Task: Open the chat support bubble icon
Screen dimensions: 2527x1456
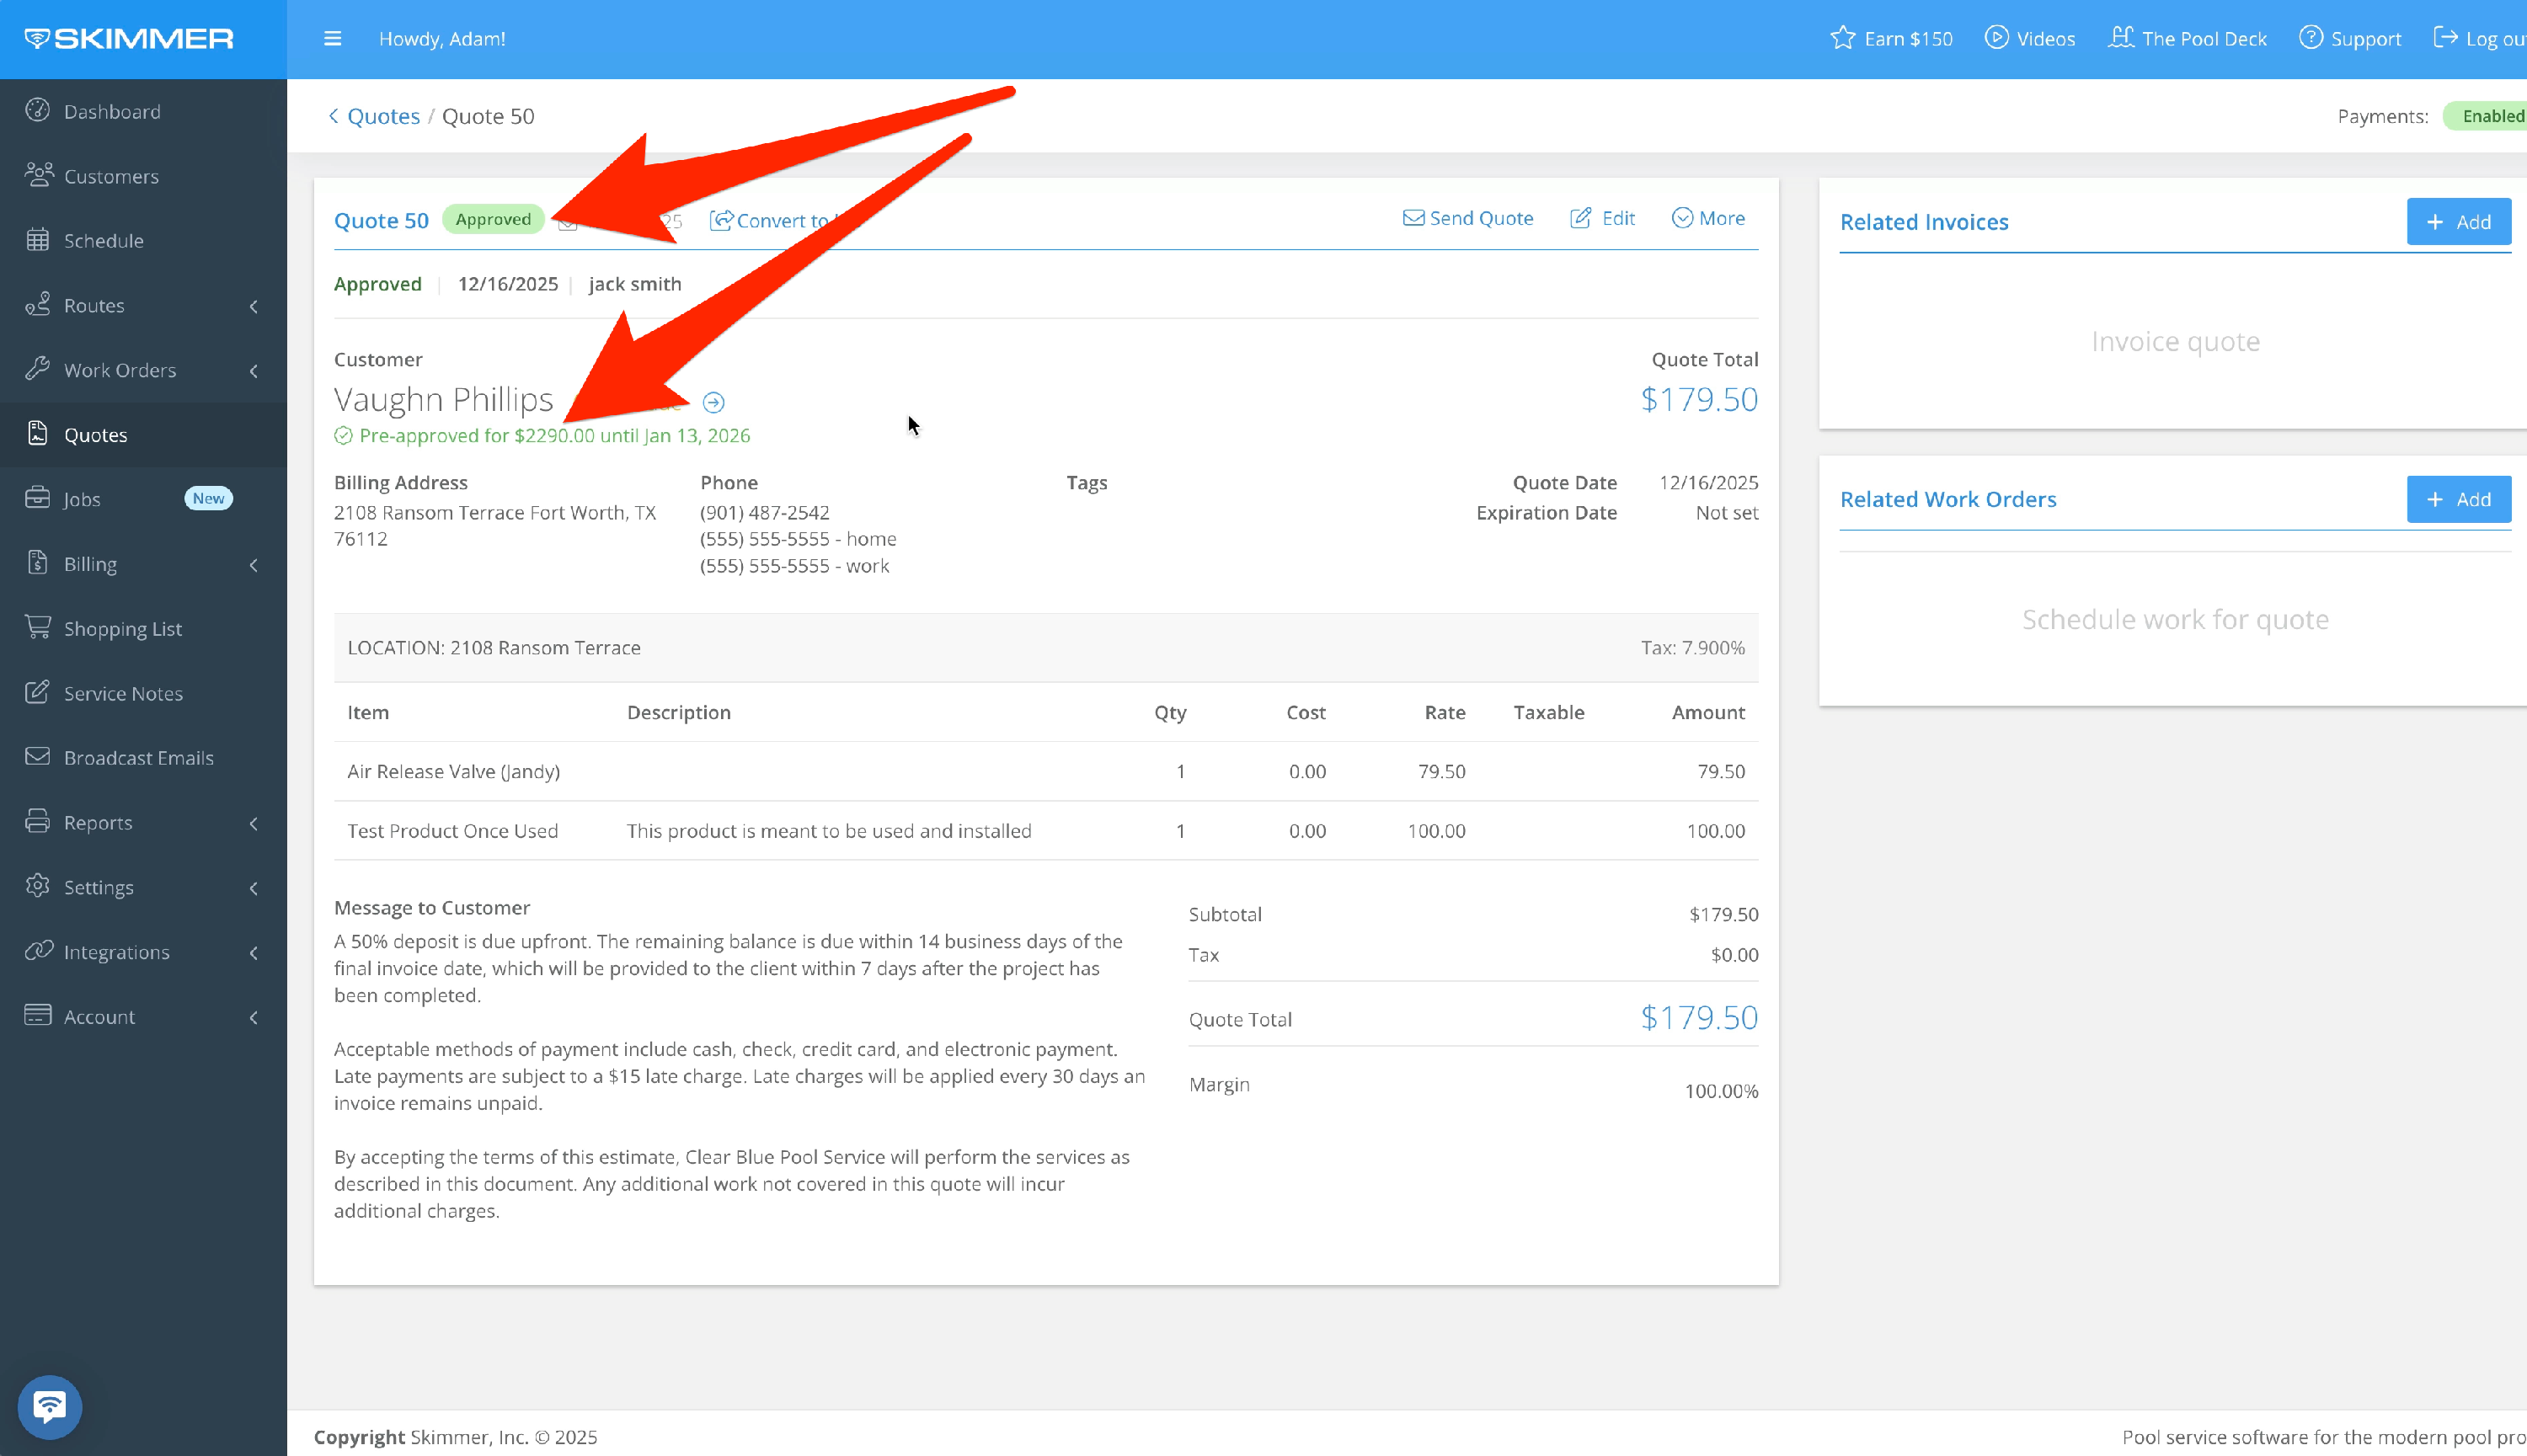Action: [x=49, y=1407]
